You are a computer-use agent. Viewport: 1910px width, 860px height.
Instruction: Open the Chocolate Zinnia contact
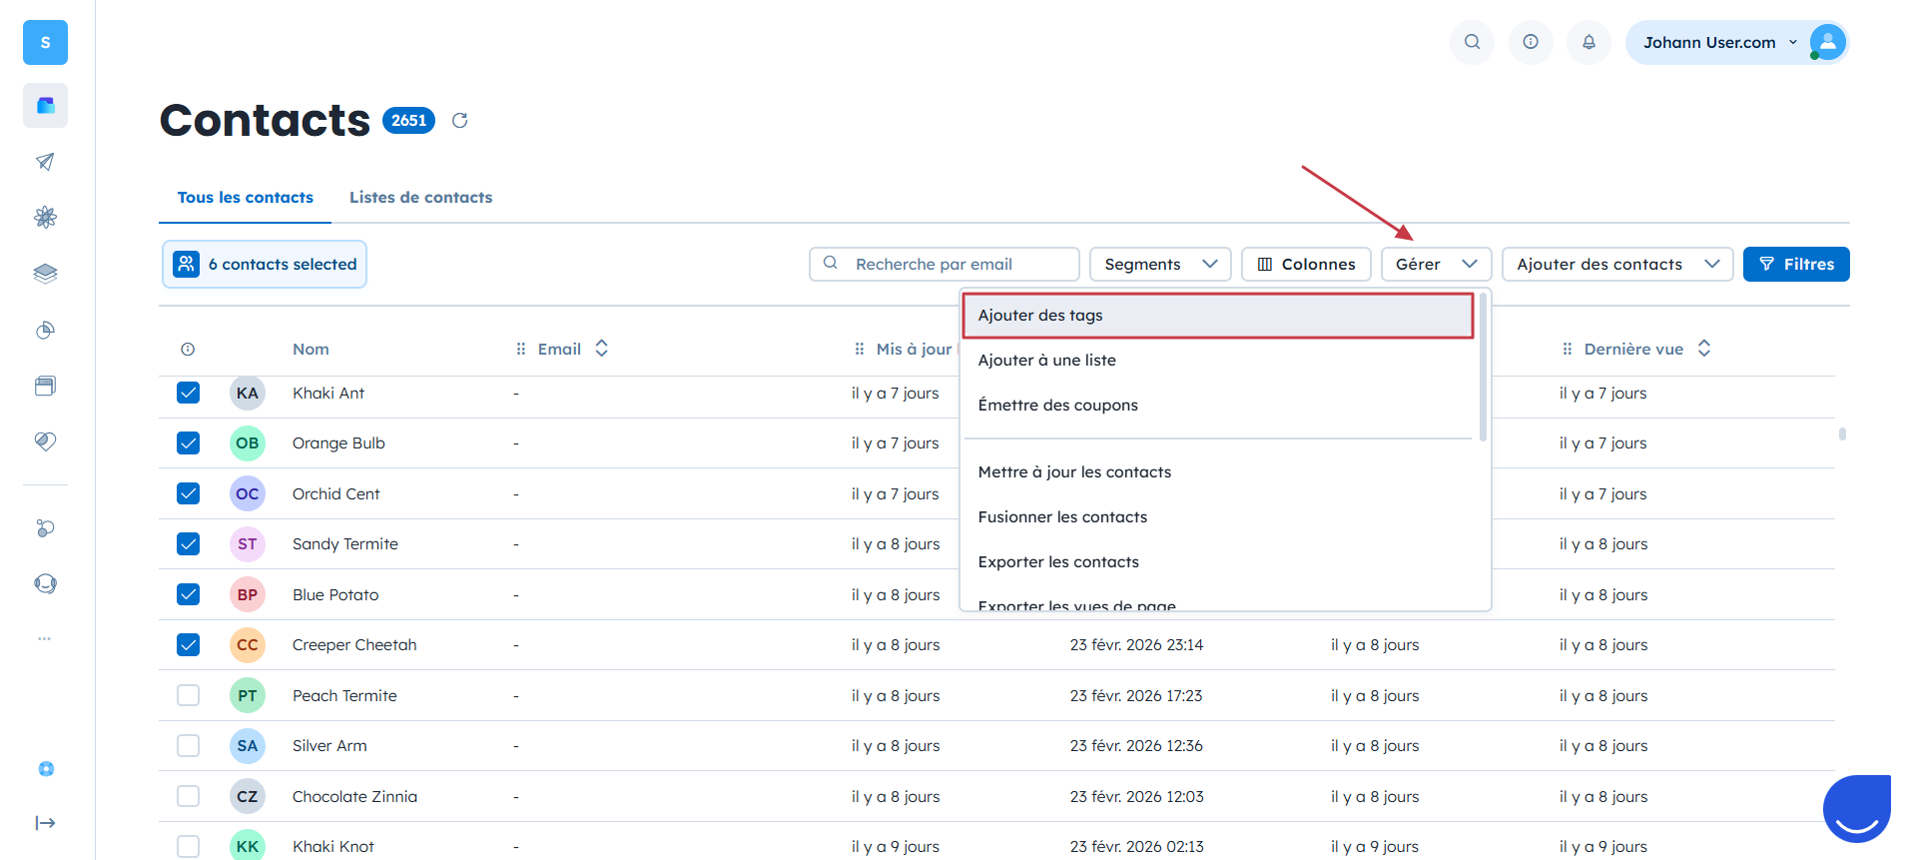coord(354,797)
